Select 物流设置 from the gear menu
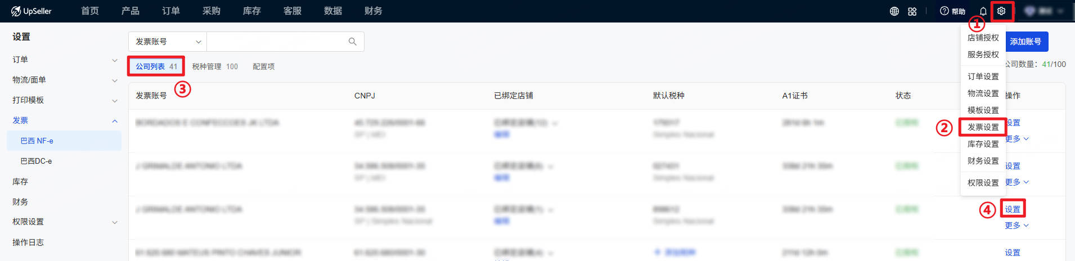 [x=983, y=93]
